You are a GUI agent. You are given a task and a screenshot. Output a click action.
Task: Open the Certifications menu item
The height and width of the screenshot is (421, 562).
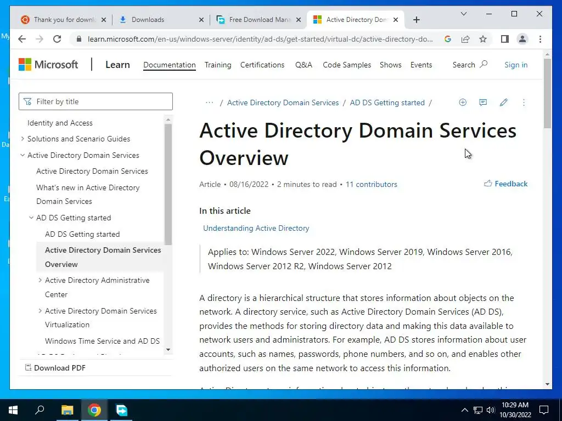tap(262, 65)
